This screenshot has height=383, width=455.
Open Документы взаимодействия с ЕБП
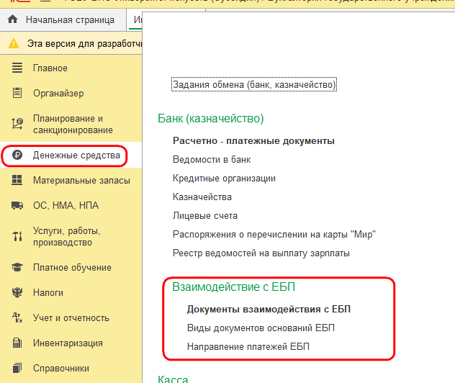[269, 309]
